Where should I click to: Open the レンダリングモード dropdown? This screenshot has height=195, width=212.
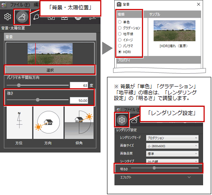(172, 138)
